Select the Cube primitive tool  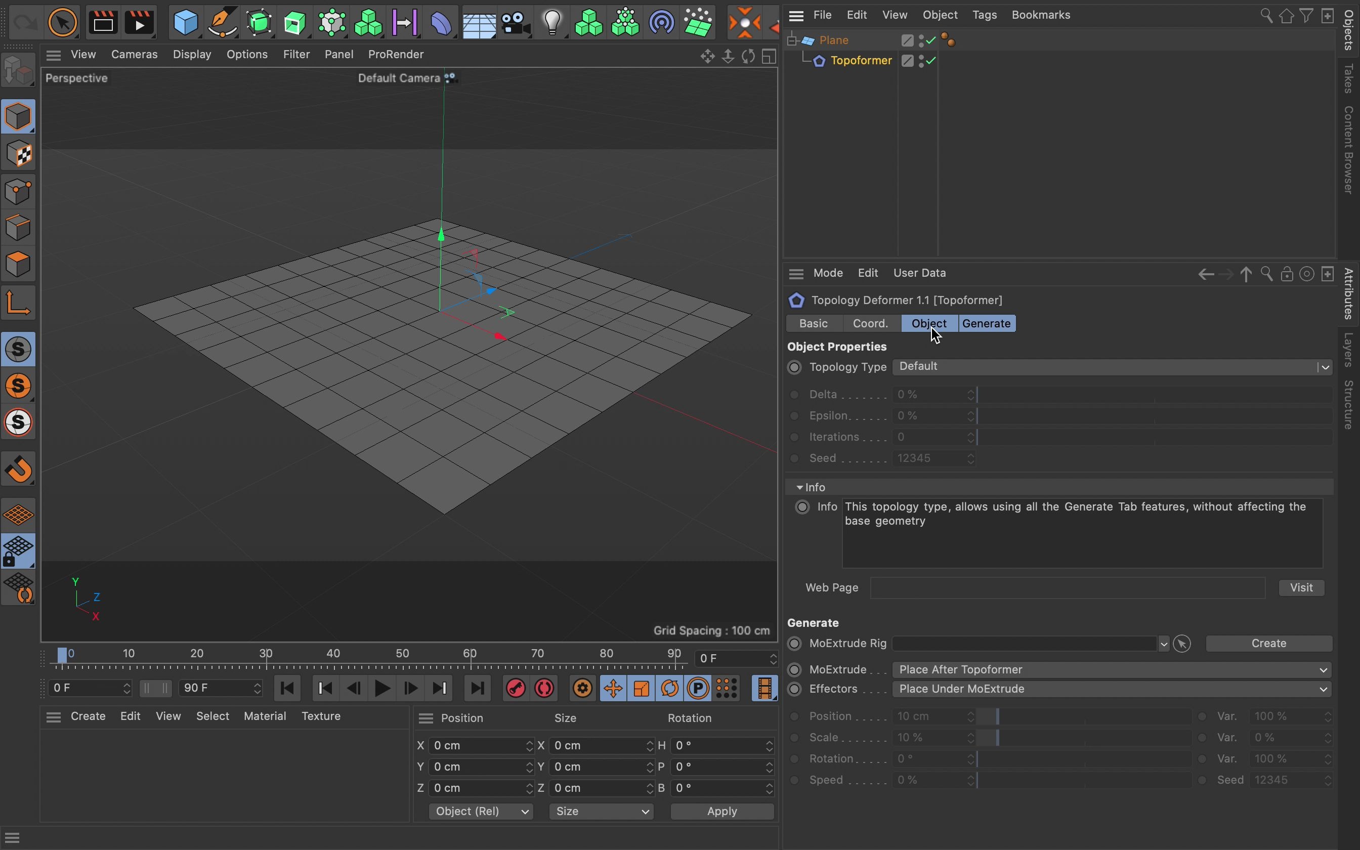(186, 22)
